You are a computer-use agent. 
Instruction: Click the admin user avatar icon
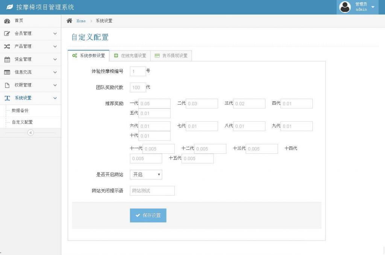pyautogui.click(x=345, y=7)
